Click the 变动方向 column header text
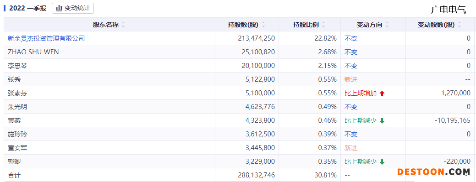Image resolution: width=476 pixels, height=182 pixels. coord(369,25)
